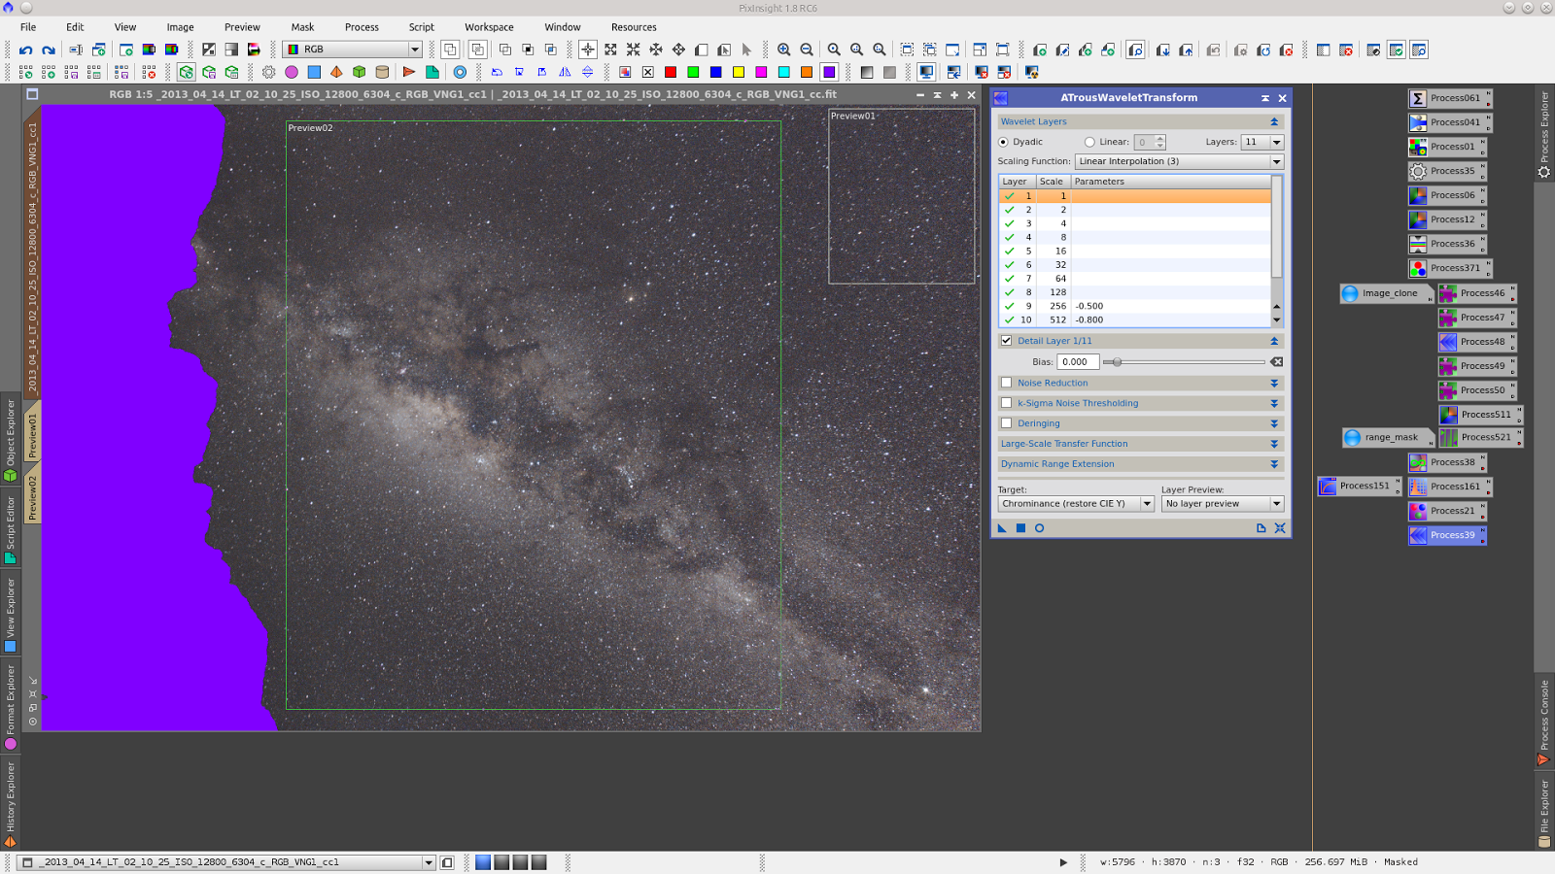This screenshot has height=874, width=1555.
Task: Select the Image_clone icon
Action: tap(1387, 293)
